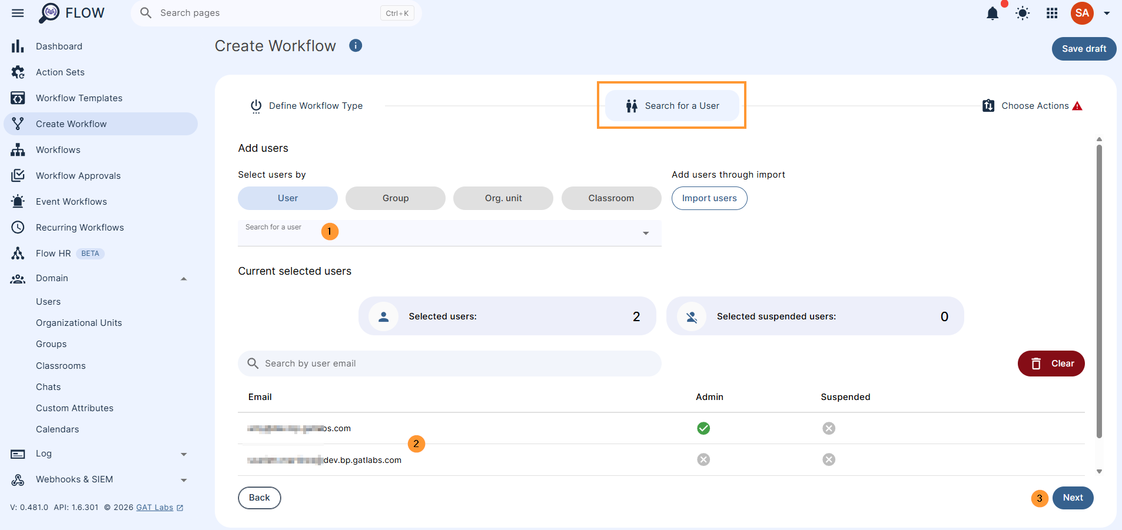Image resolution: width=1122 pixels, height=530 pixels.
Task: Click the scroll down arrow of workflow panel
Action: click(1099, 472)
